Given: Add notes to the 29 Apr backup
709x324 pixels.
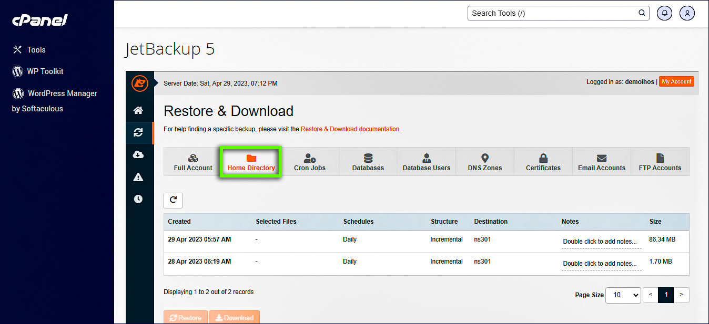Looking at the screenshot, I should pyautogui.click(x=600, y=242).
